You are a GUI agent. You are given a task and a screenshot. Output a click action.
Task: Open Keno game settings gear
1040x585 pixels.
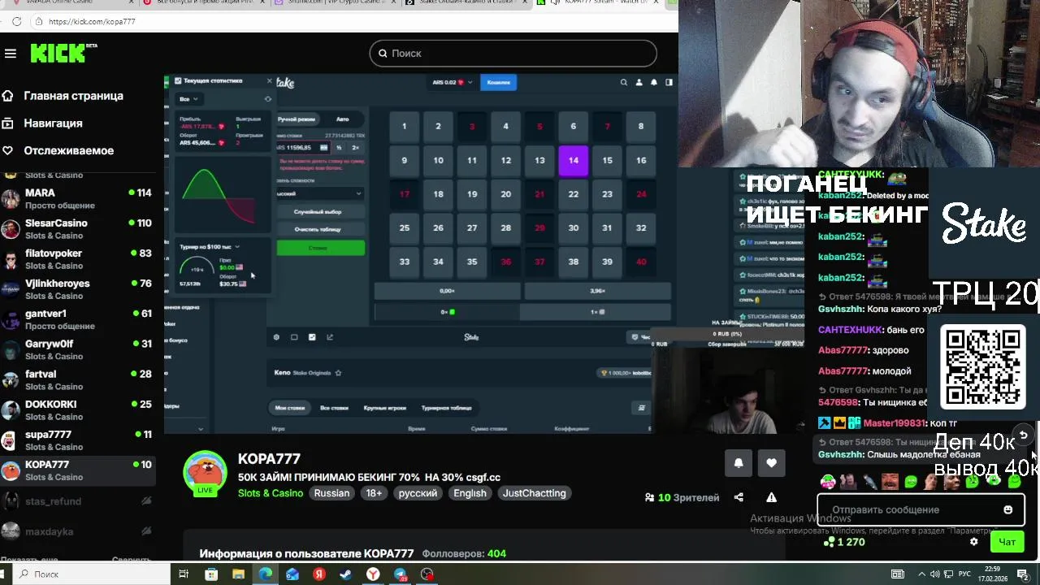pyautogui.click(x=276, y=337)
